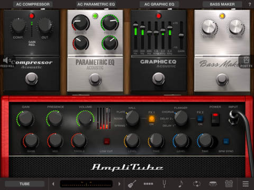Image resolution: width=254 pixels, height=190 pixels.
Task: Click the amp PRESENCE knob
Action: tap(55, 118)
